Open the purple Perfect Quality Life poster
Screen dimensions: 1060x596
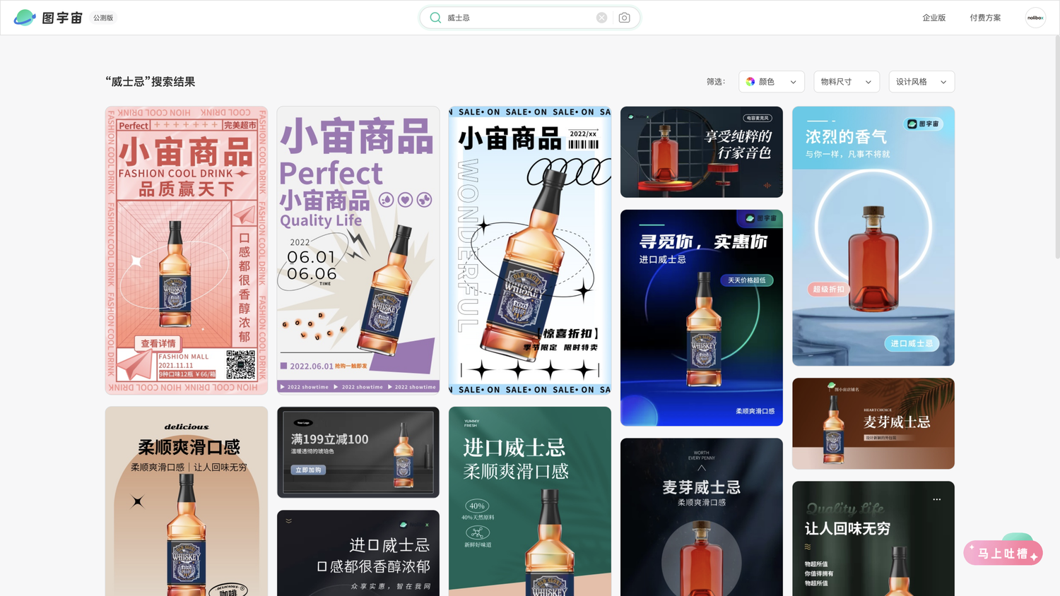pos(358,250)
